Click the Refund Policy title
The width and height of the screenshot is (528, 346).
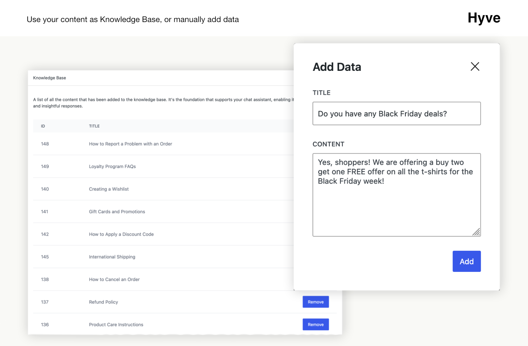(x=103, y=302)
